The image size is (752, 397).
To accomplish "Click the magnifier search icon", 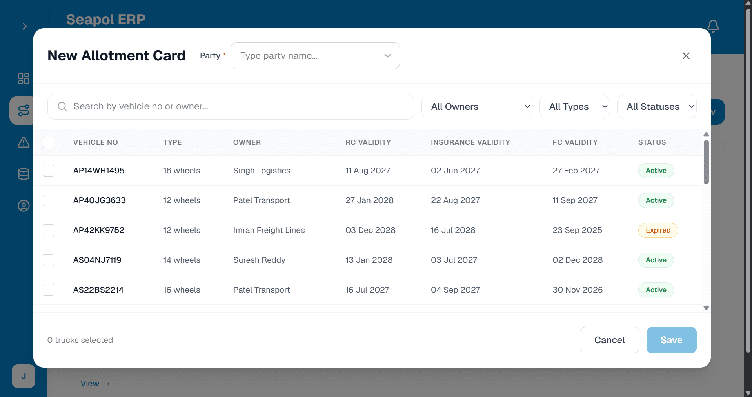I will [x=62, y=106].
